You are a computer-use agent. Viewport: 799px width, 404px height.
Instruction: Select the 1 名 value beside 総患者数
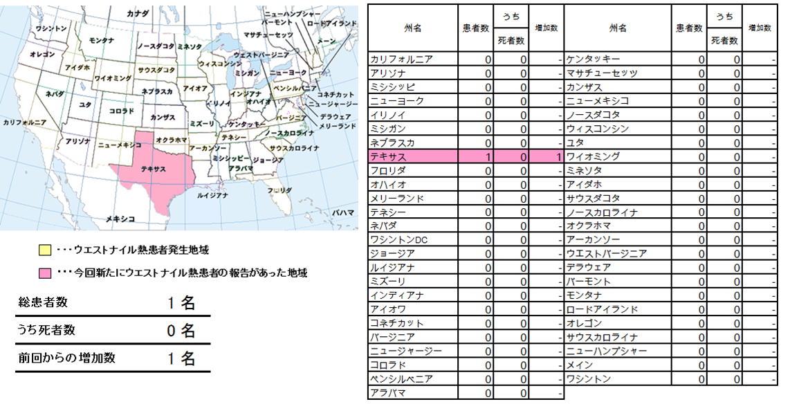pyautogui.click(x=181, y=304)
